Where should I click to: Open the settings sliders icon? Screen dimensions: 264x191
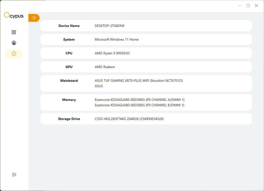(x=14, y=174)
